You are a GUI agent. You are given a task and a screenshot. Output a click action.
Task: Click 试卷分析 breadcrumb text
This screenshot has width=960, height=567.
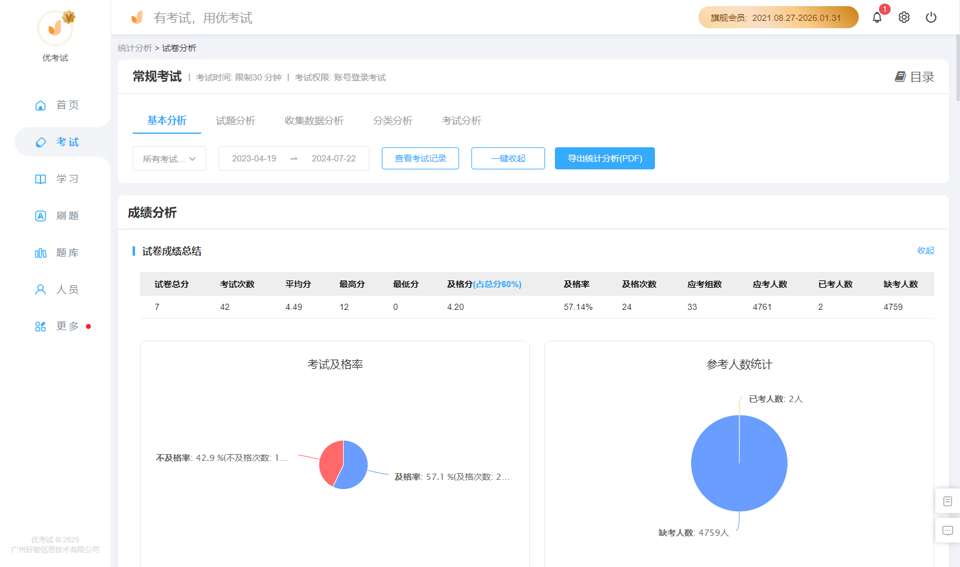coord(179,48)
